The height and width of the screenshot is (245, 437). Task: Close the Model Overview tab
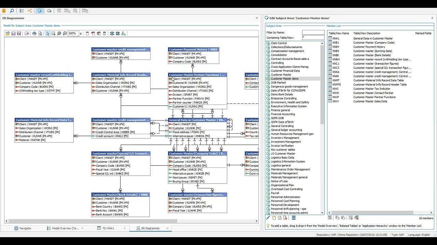click(82, 228)
